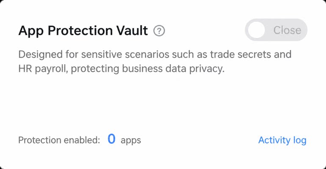Select the 'Protection enabled:' label
The image size is (326, 169).
click(59, 140)
